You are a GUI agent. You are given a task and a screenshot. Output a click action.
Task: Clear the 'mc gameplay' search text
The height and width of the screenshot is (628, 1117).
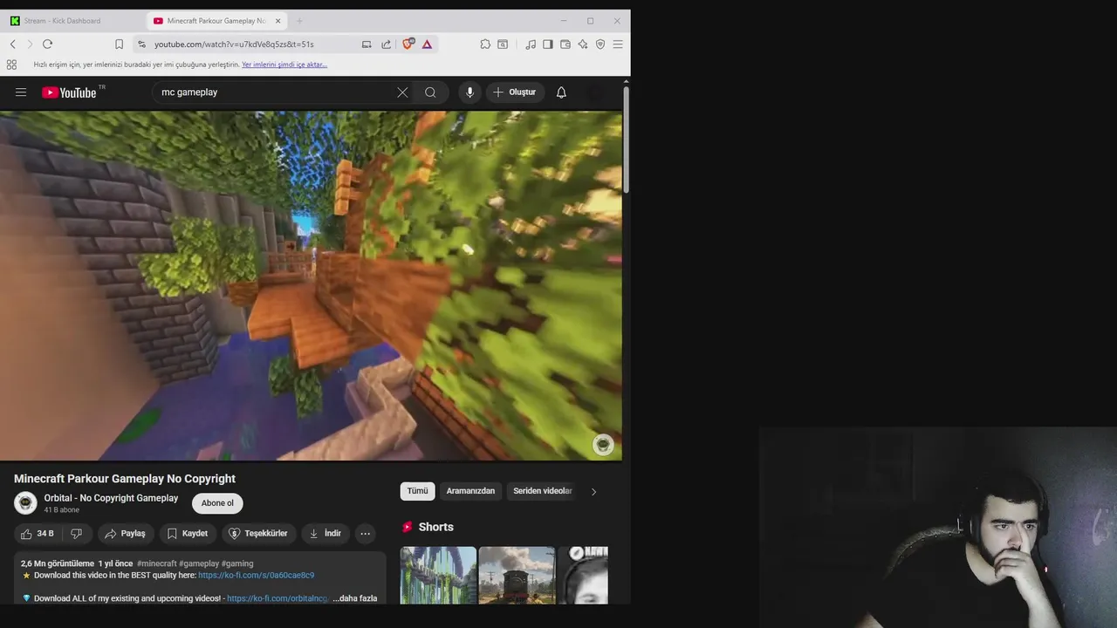402,92
